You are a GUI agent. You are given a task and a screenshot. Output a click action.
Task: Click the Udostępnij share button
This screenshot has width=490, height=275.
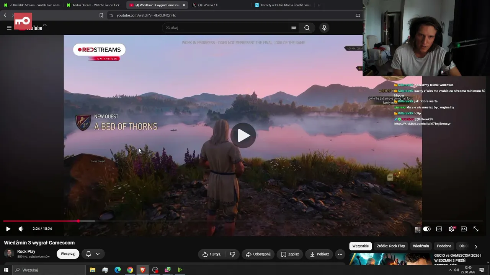tap(258, 254)
